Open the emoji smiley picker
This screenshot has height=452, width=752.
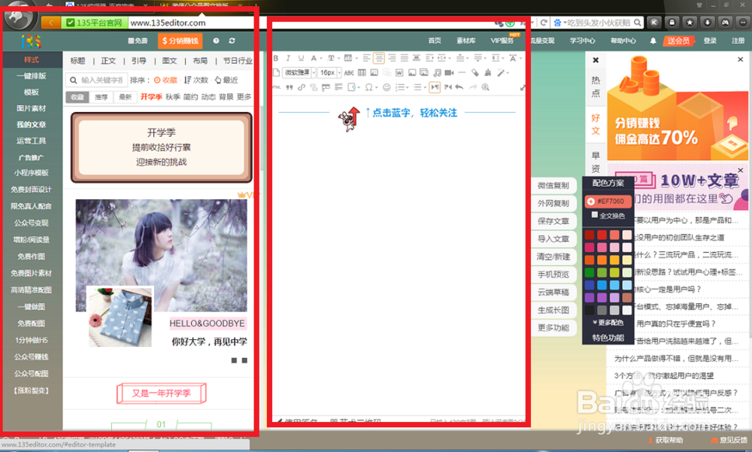point(387,87)
